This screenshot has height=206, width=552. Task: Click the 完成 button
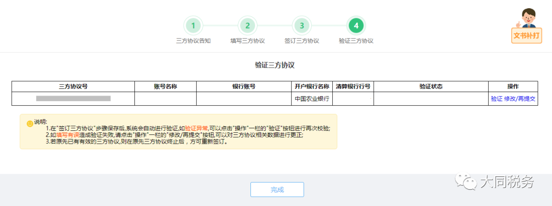click(x=277, y=190)
